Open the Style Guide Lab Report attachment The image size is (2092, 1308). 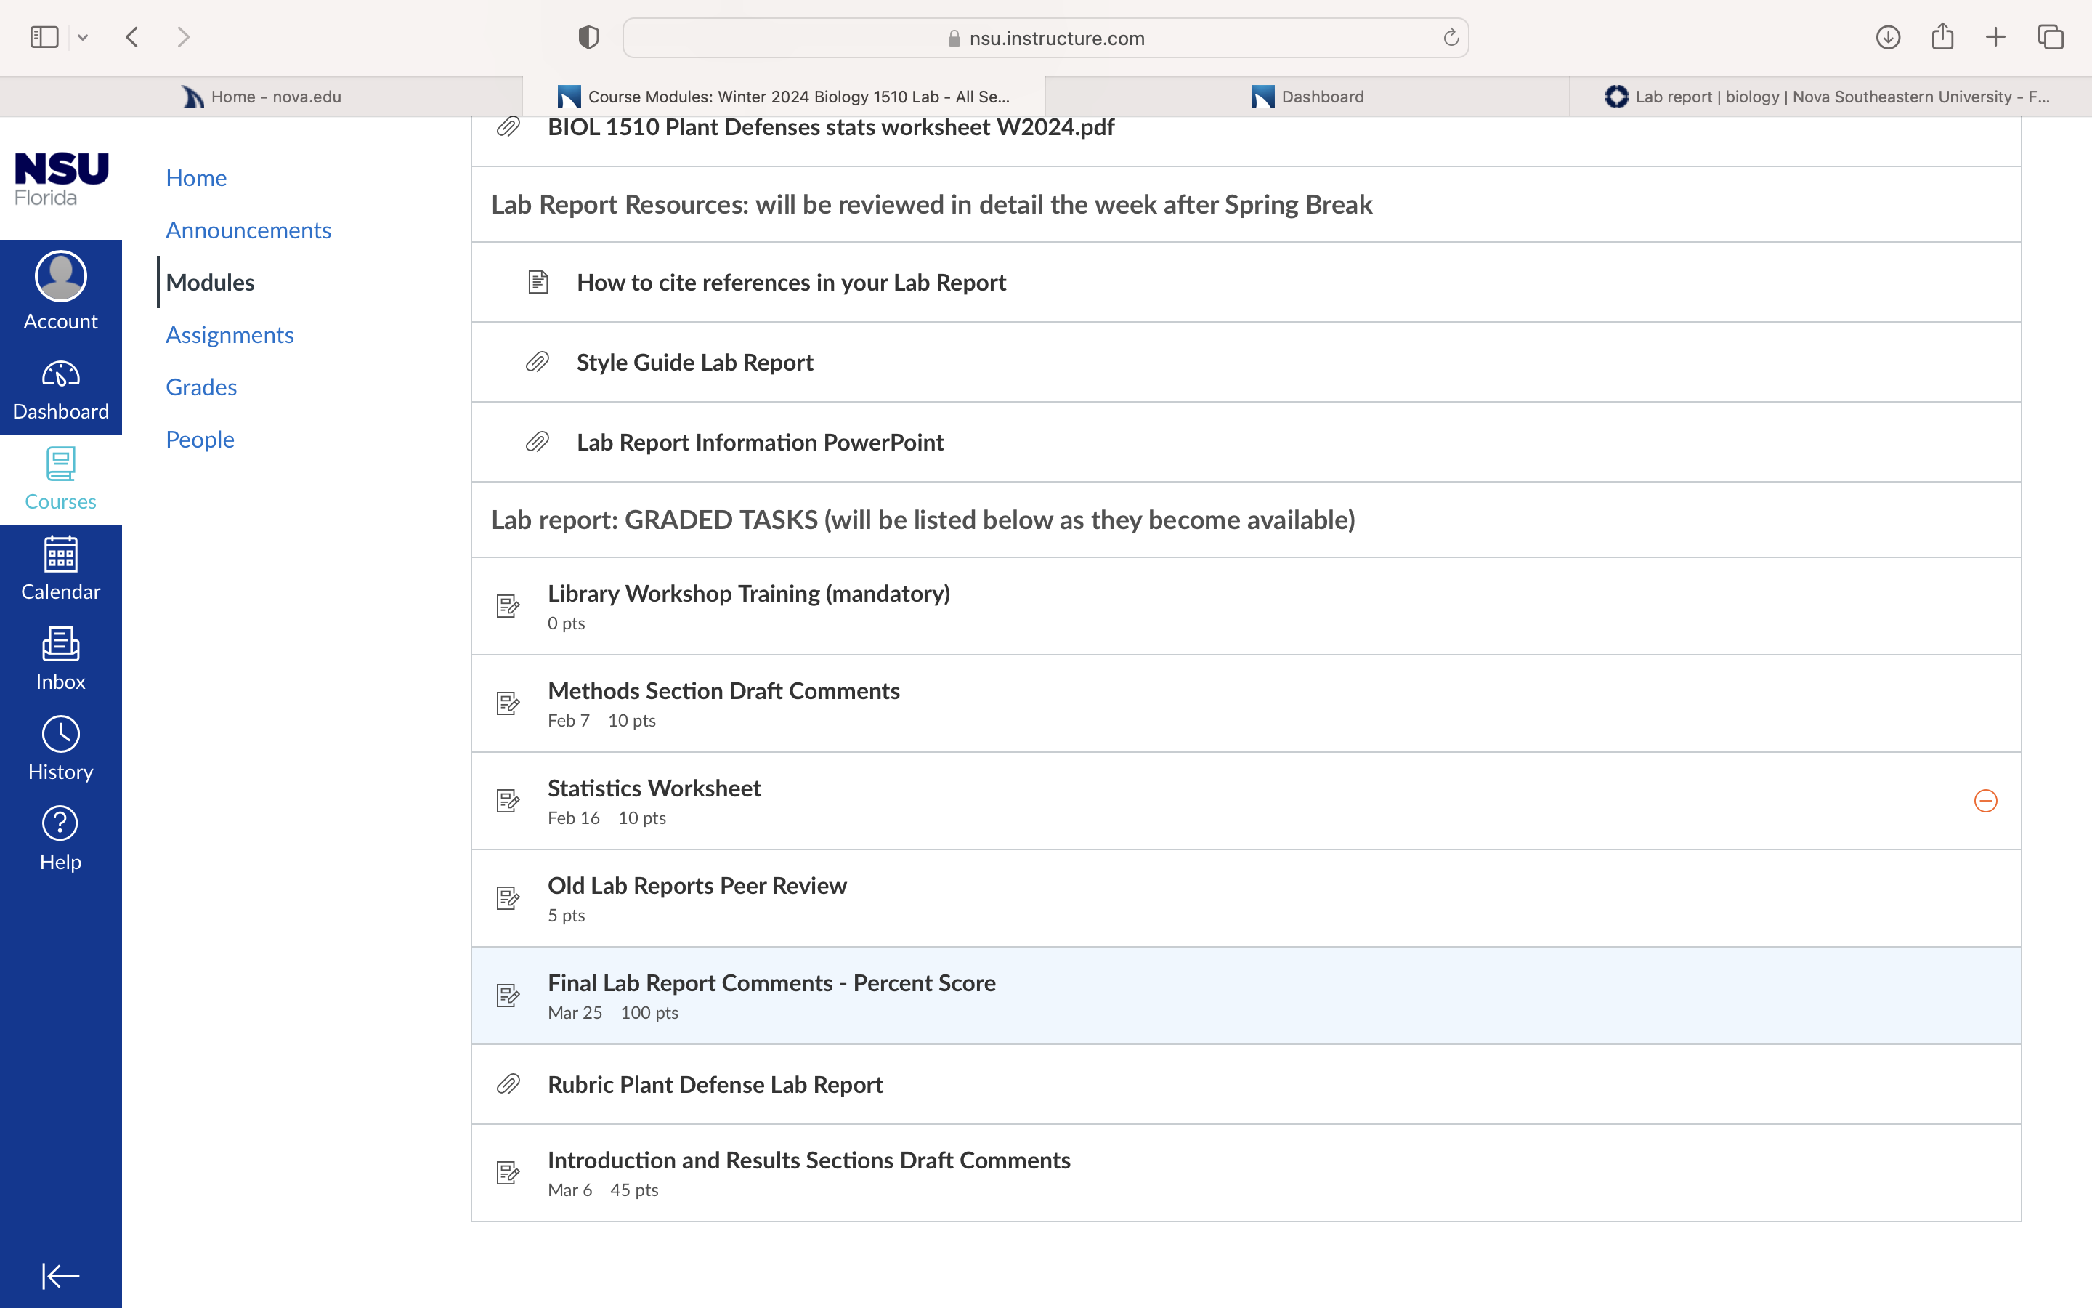694,362
